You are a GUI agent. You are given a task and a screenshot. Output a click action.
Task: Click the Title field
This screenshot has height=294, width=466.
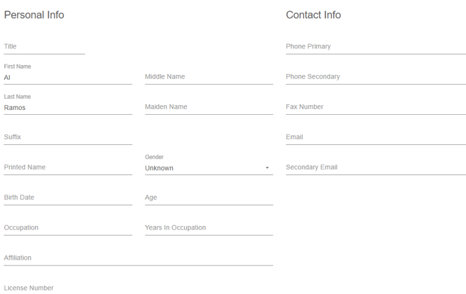click(x=44, y=47)
